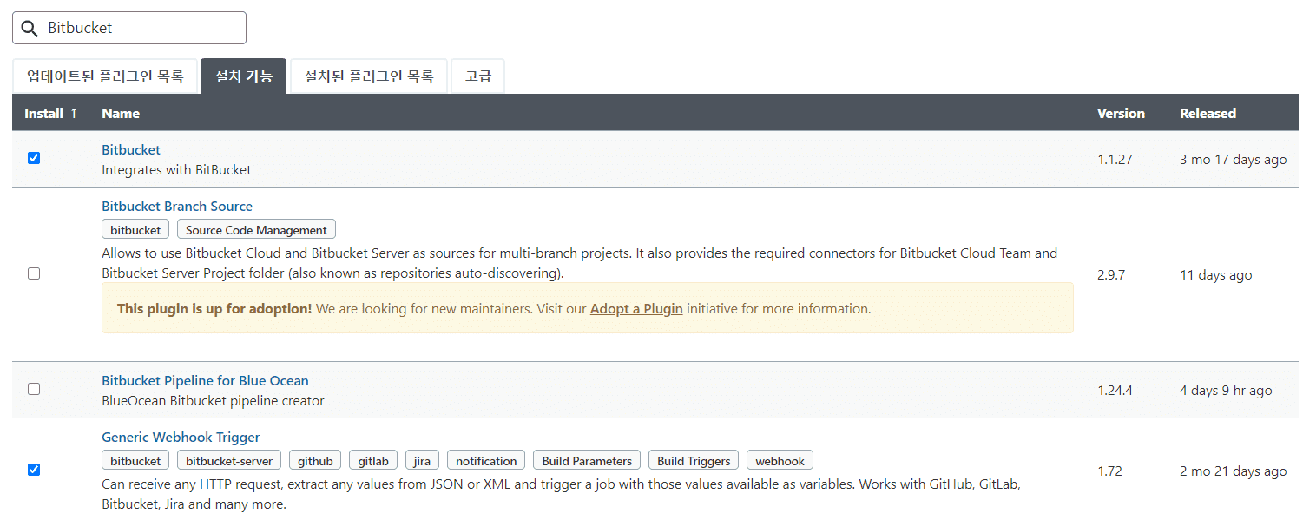The width and height of the screenshot is (1303, 520).
Task: Select the 설치 가능 tab
Action: 243,76
